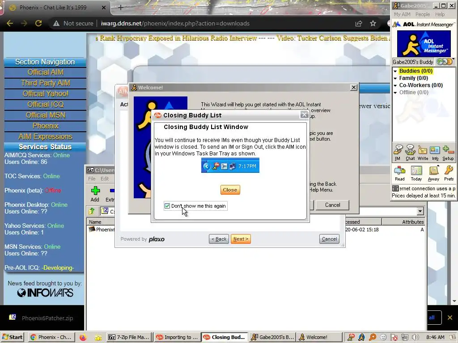Open Edit menu in 7-Zip
Screen dimensions: 458x343
pos(105,179)
